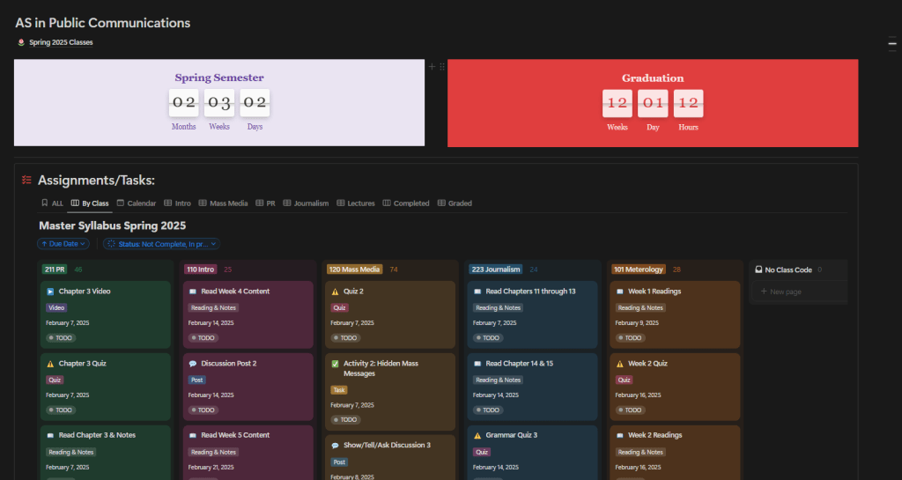This screenshot has height=480, width=902.
Task: Click the video play icon on Chapter 3 Video
Action: coord(50,292)
